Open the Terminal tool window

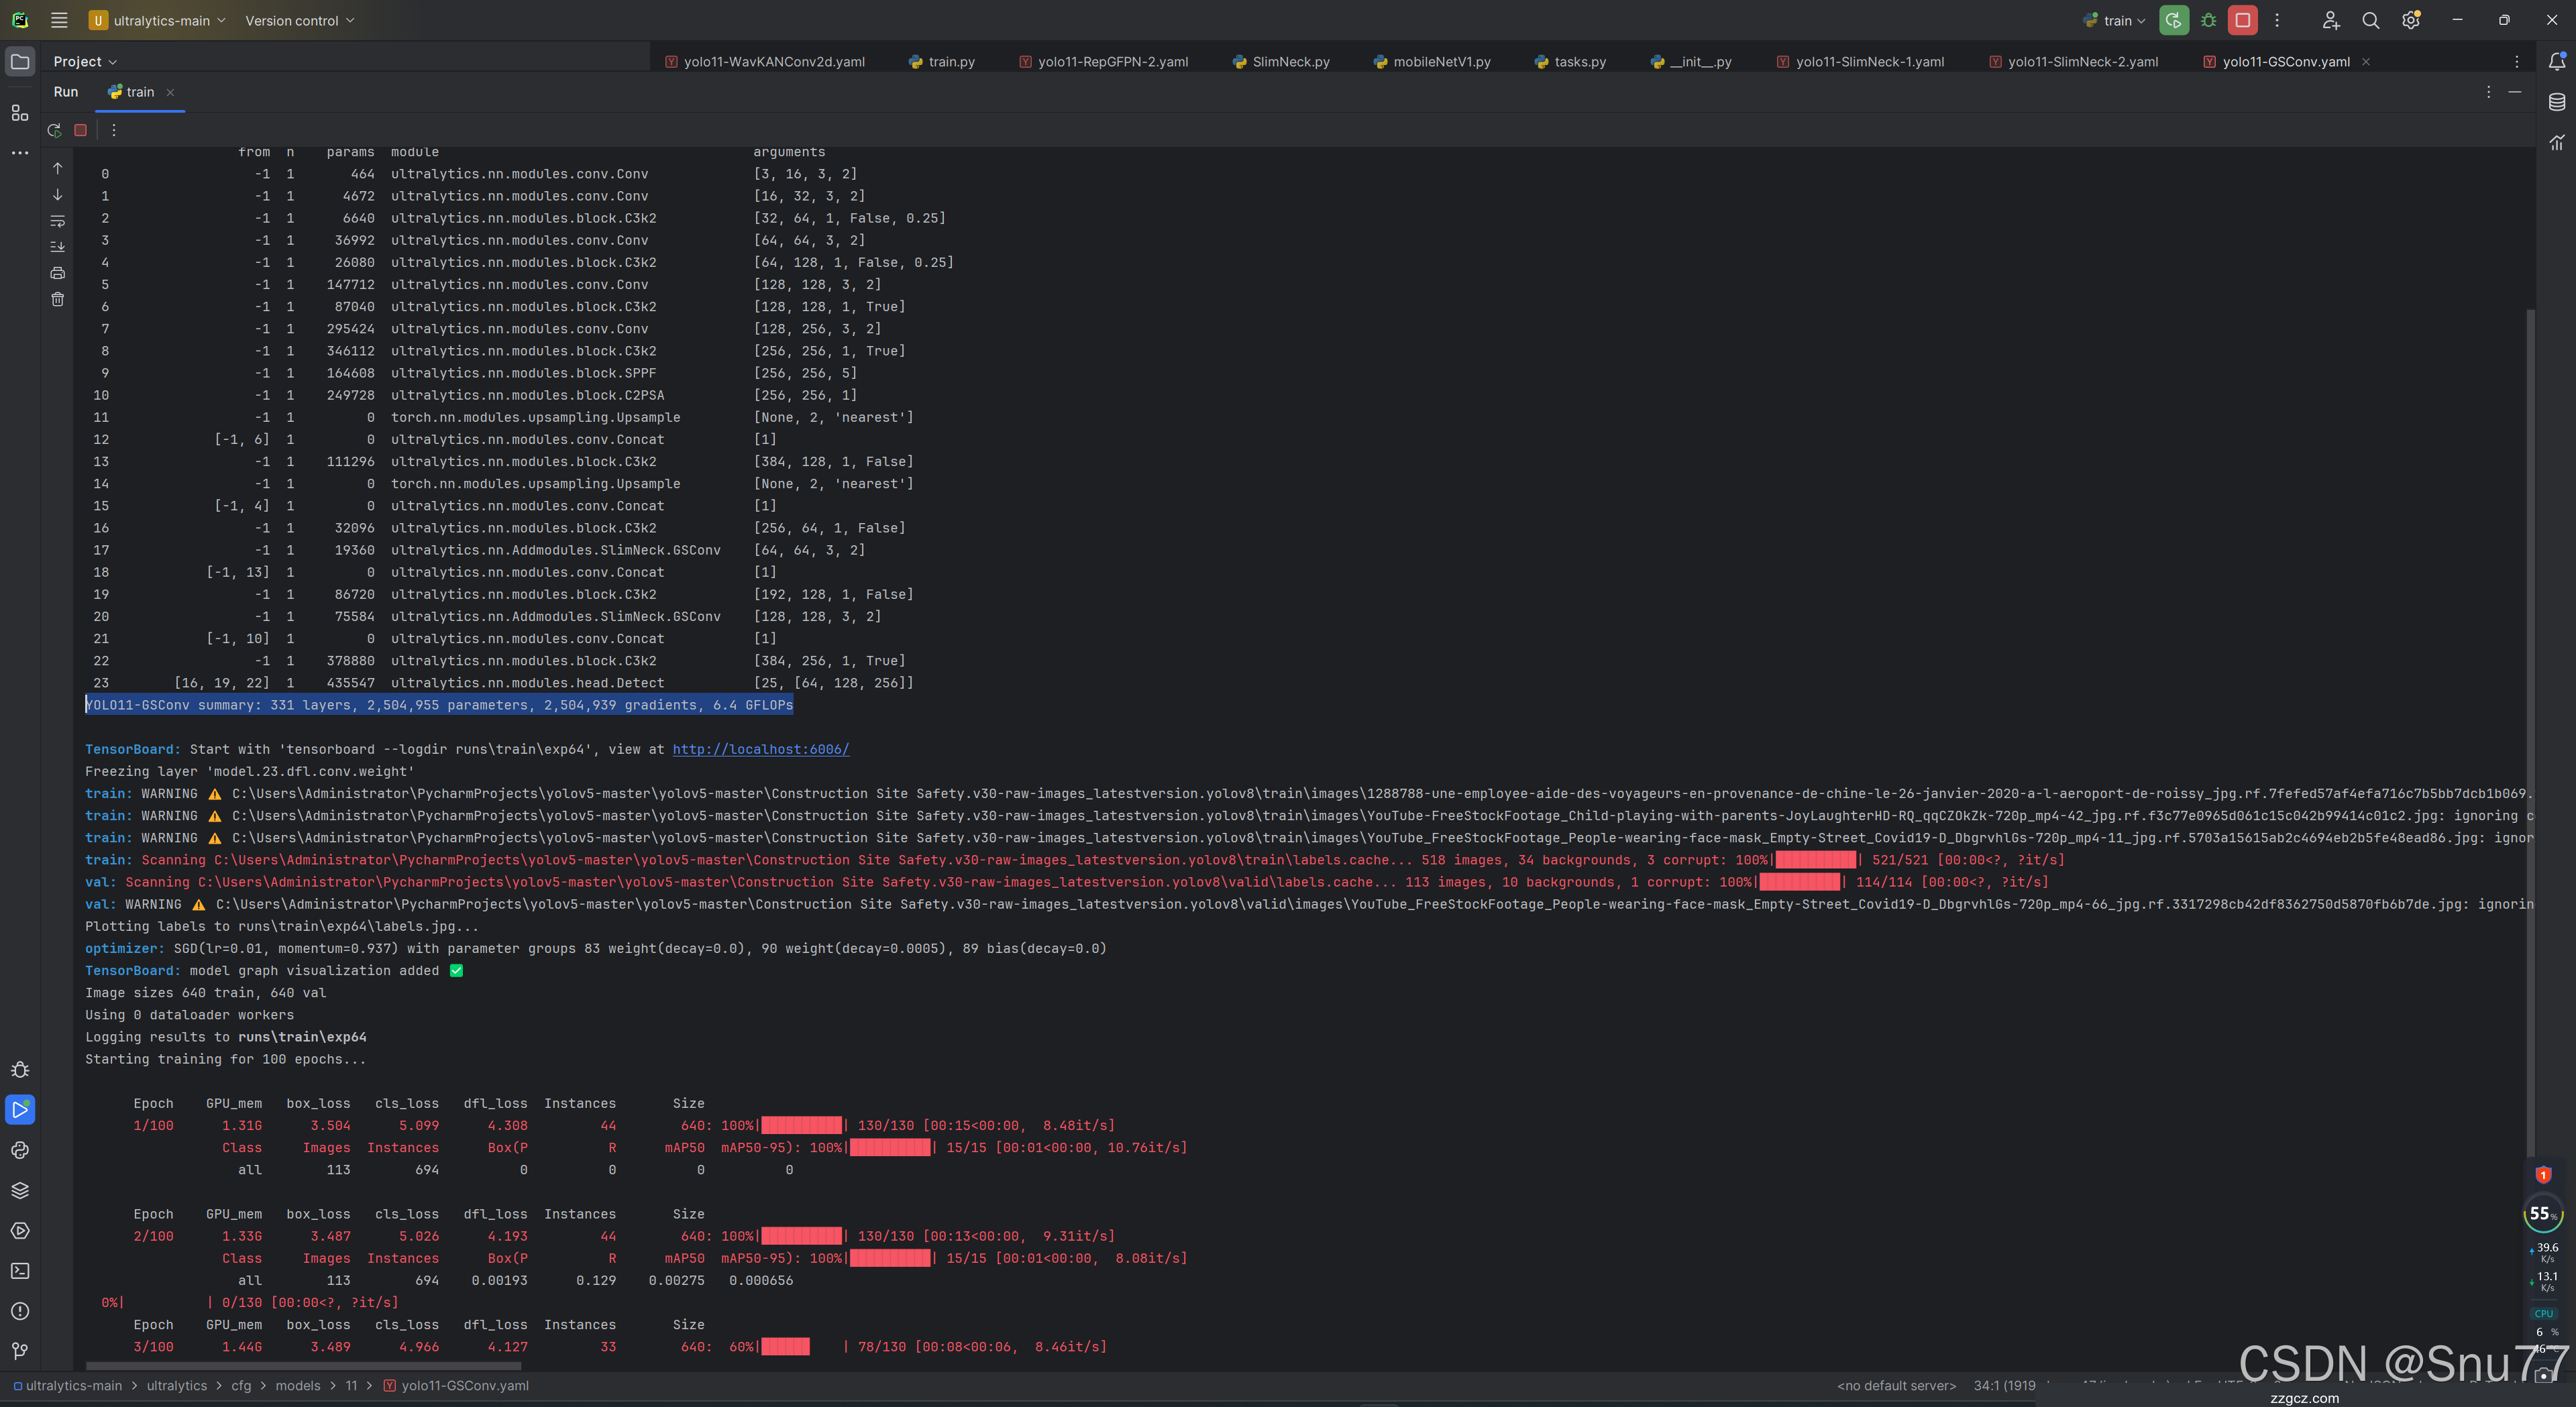click(20, 1271)
